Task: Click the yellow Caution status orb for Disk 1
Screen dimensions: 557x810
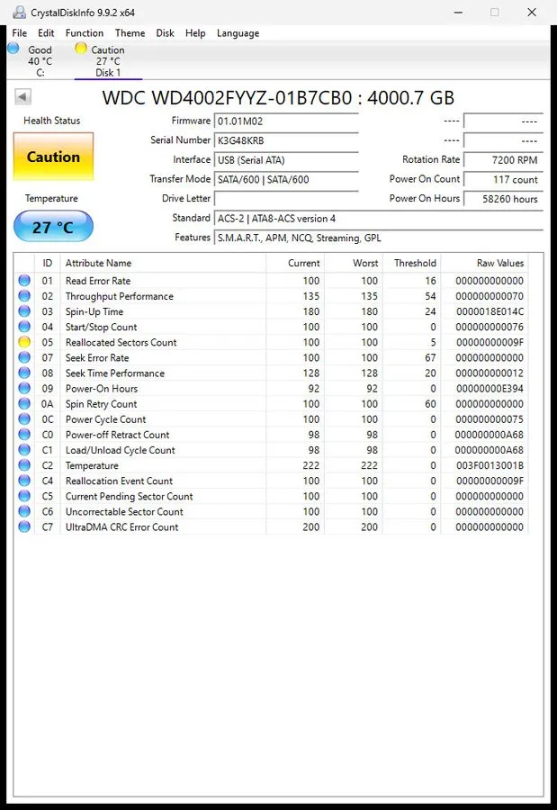Action: point(81,49)
